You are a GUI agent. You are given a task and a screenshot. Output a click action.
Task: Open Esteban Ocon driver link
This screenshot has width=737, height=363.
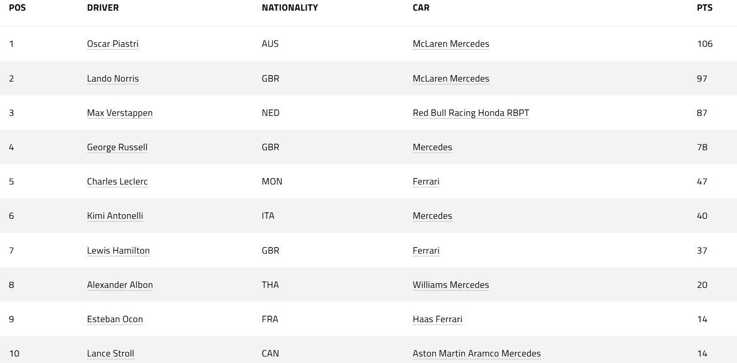115,319
